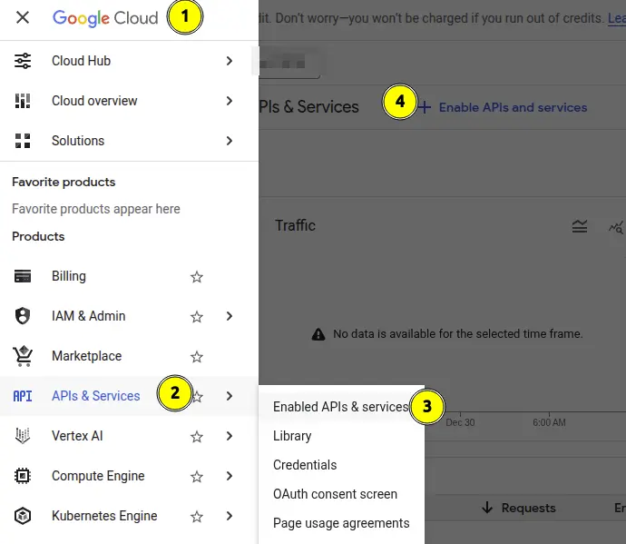The height and width of the screenshot is (544, 626).
Task: Open the OAuth consent screen link
Action: pyautogui.click(x=335, y=494)
